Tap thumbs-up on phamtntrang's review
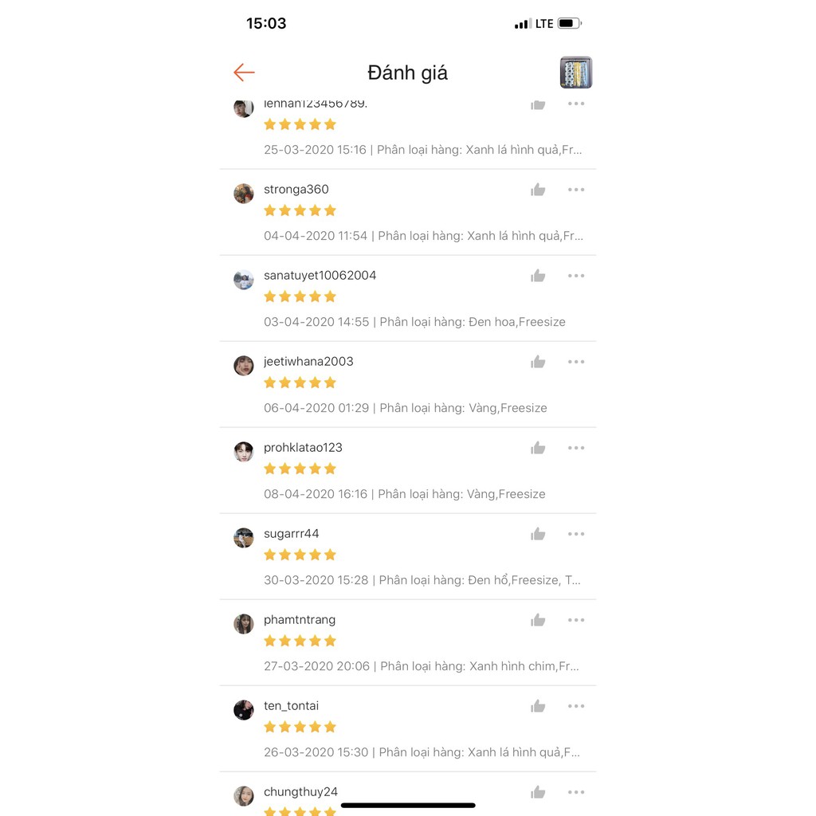Screen dimensions: 816x816 (x=538, y=620)
